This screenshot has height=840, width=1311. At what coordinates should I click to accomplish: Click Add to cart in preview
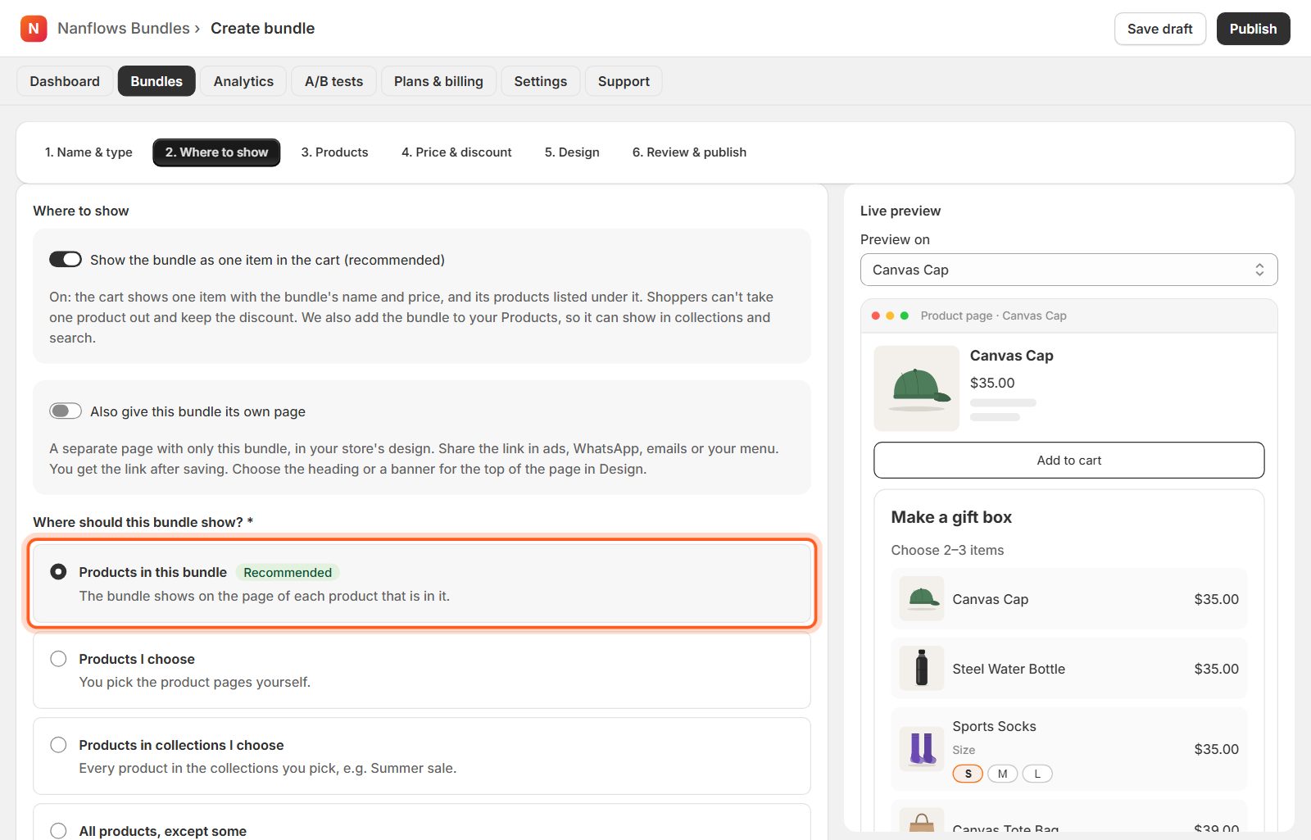(1068, 461)
